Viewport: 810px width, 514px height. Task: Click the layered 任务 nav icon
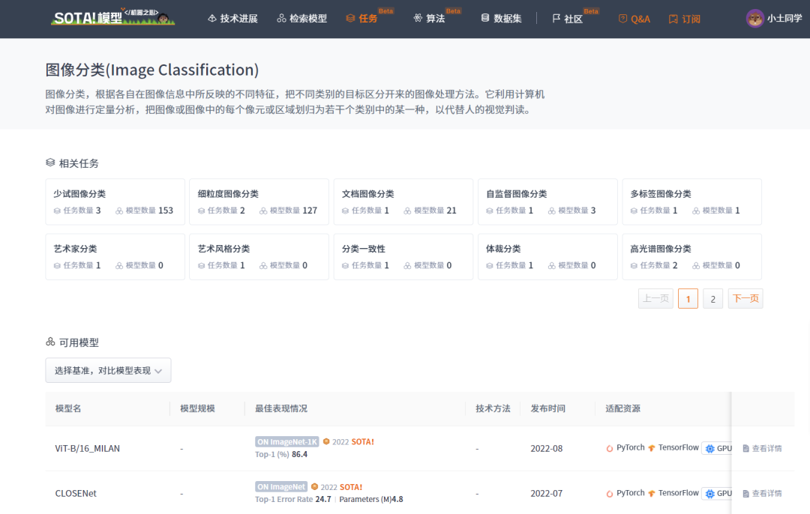350,19
